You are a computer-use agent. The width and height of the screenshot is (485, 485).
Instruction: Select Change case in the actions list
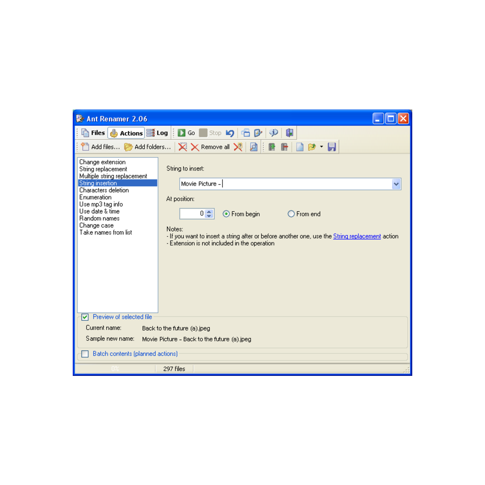tap(97, 225)
